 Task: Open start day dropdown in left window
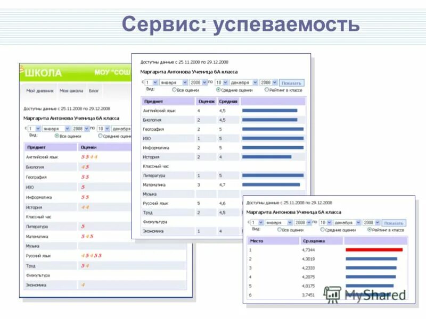(x=34, y=129)
